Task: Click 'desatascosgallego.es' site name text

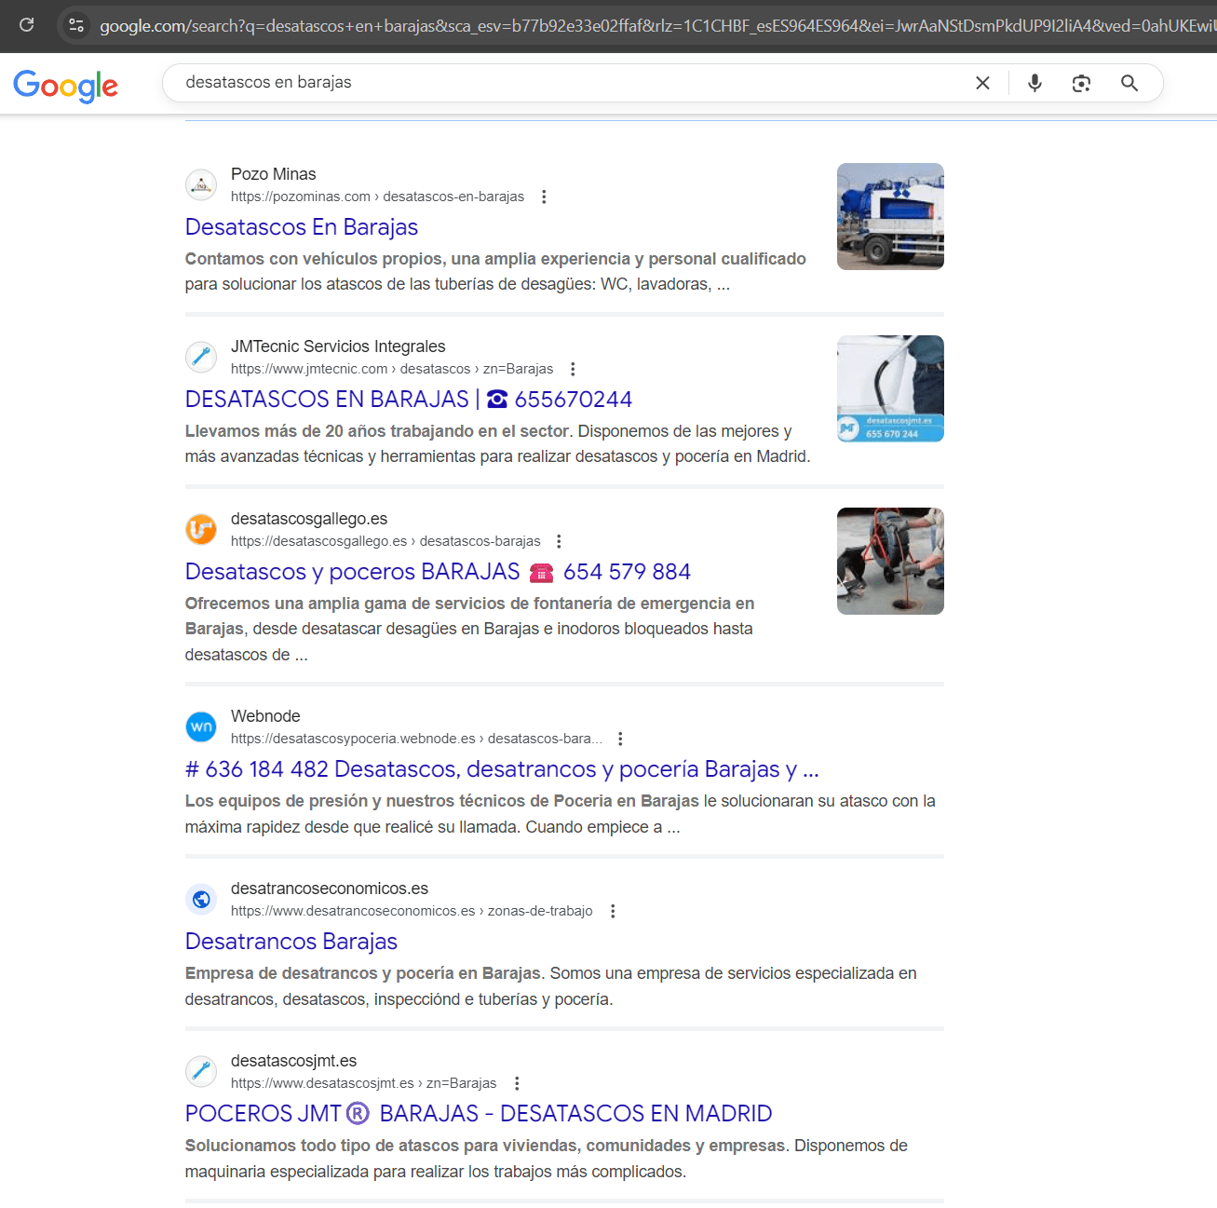Action: click(x=309, y=519)
